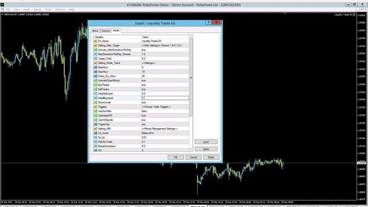Click the InitialBuyLevel value edit field
Viewport: 368px width, 207px height.
pyautogui.click(x=165, y=98)
